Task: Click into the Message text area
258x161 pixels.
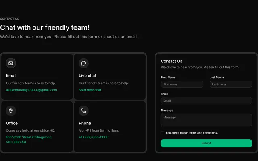Action: [206, 120]
